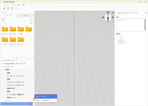
Task: Click the view cube's right arrow
Action: tap(113, 17)
